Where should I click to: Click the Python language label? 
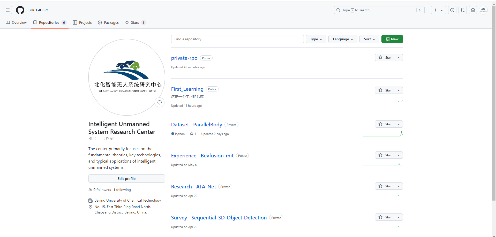tap(180, 134)
